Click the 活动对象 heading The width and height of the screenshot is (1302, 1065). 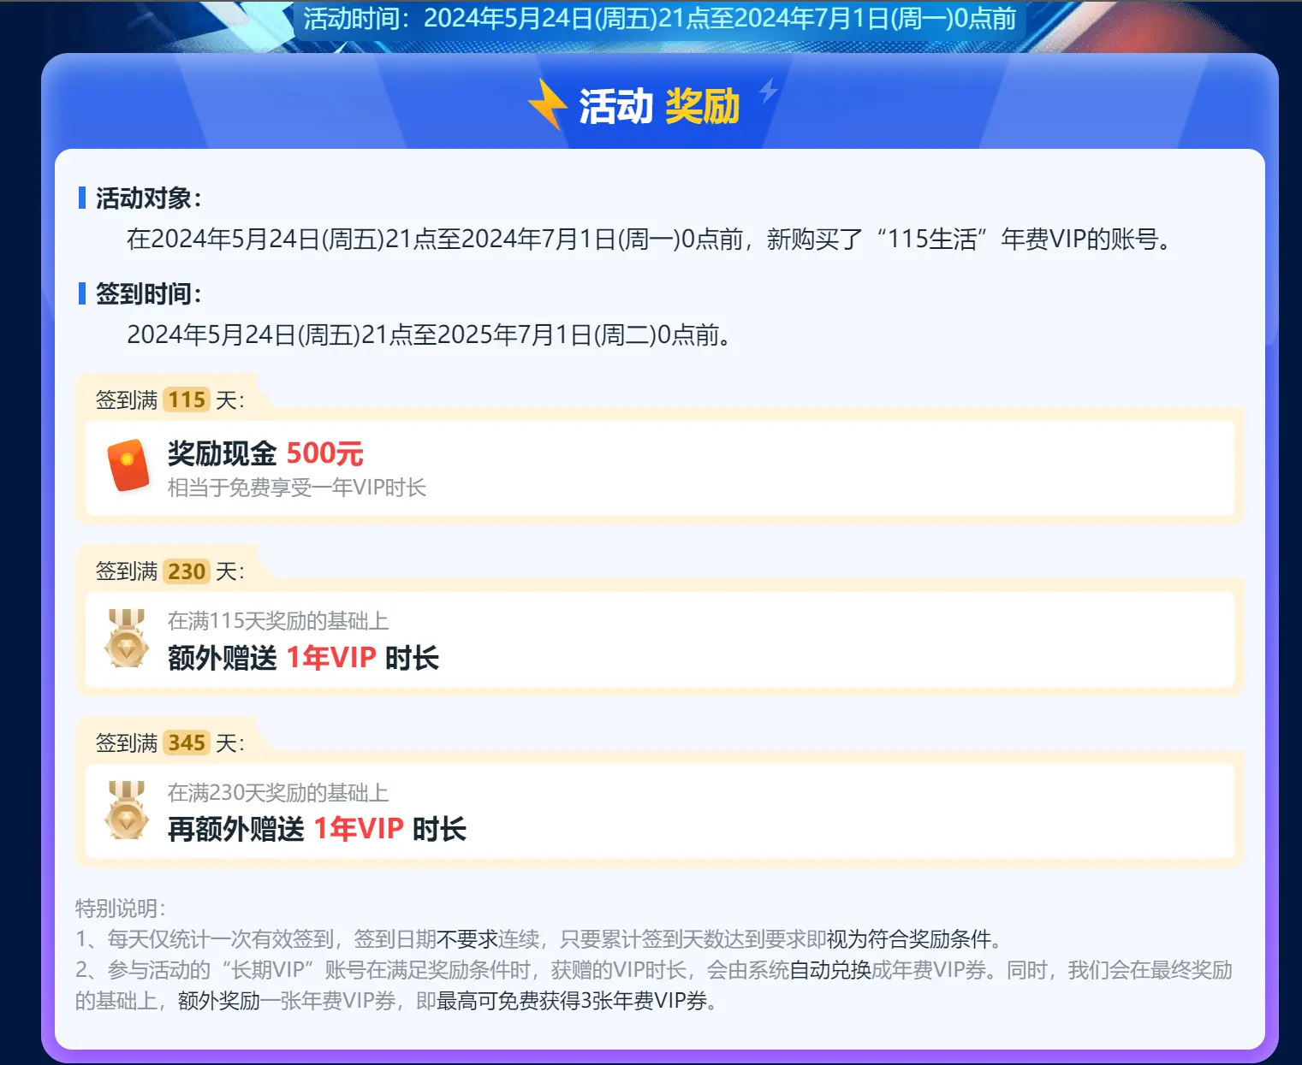tap(149, 198)
